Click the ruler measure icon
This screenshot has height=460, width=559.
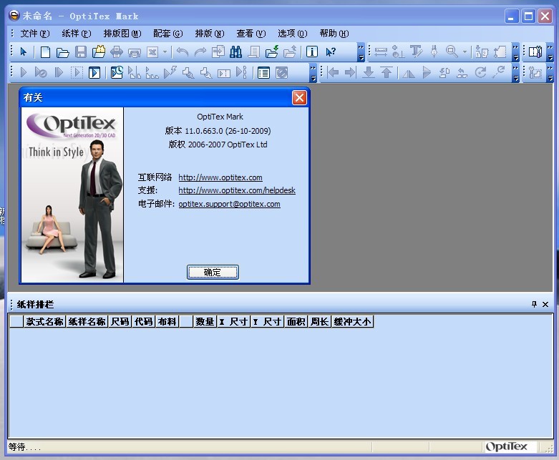pos(381,52)
